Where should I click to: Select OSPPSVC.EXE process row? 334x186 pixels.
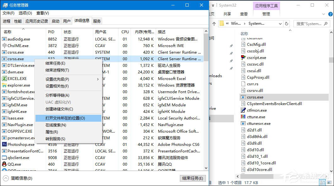click(x=102, y=131)
